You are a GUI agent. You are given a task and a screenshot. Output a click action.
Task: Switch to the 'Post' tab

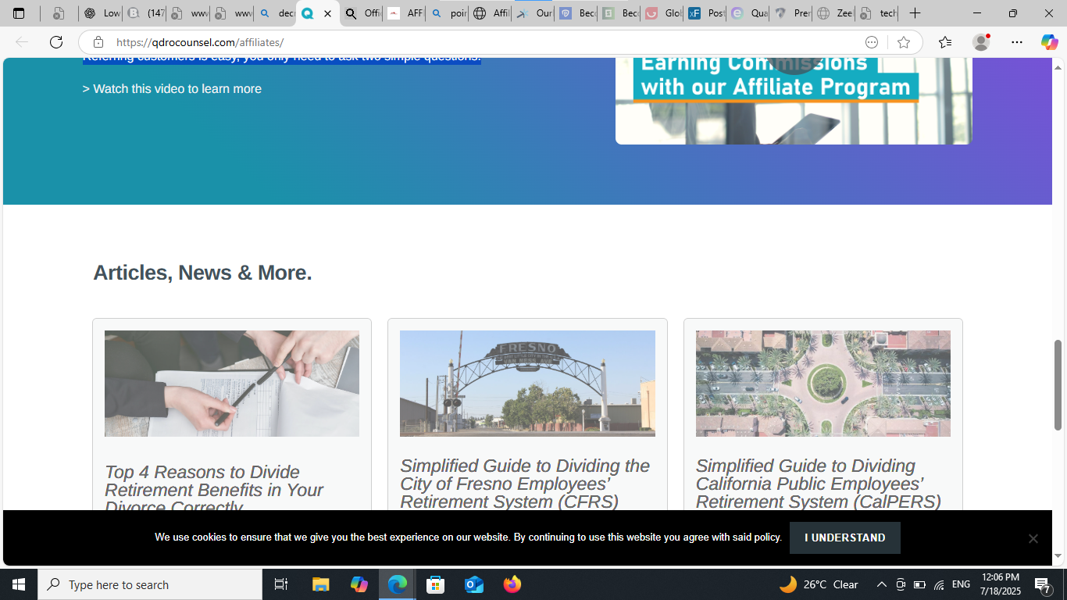[706, 13]
